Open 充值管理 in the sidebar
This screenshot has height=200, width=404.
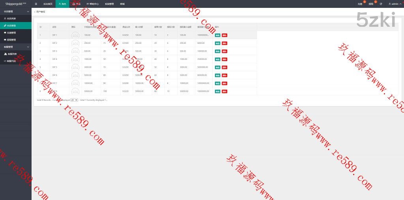(x=11, y=33)
